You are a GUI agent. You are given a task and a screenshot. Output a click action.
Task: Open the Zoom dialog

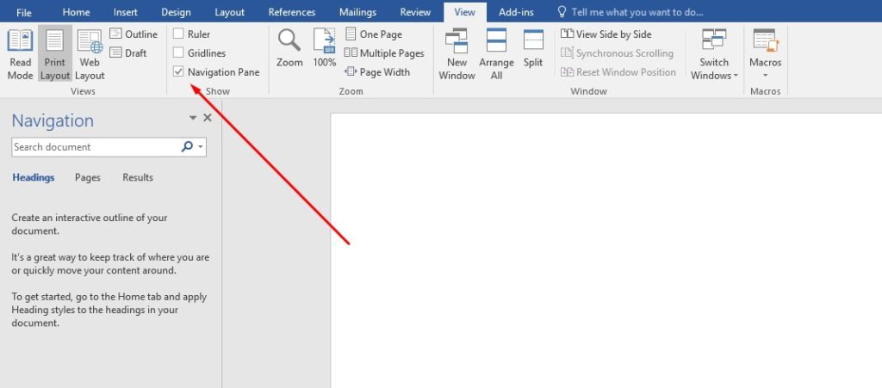289,49
